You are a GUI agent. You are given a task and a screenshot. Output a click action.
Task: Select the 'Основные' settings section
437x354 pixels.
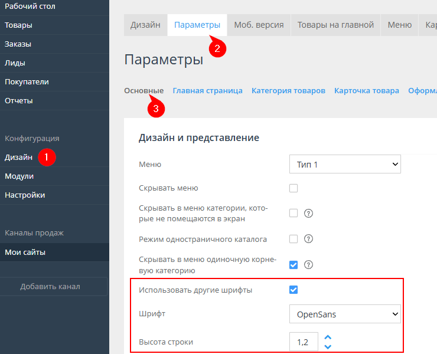[x=144, y=91]
